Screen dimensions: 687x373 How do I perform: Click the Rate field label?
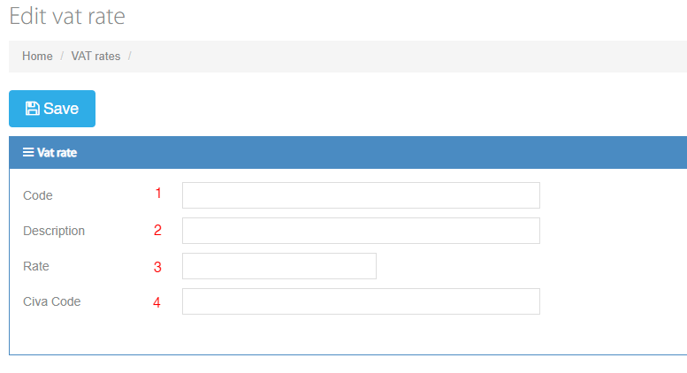36,266
